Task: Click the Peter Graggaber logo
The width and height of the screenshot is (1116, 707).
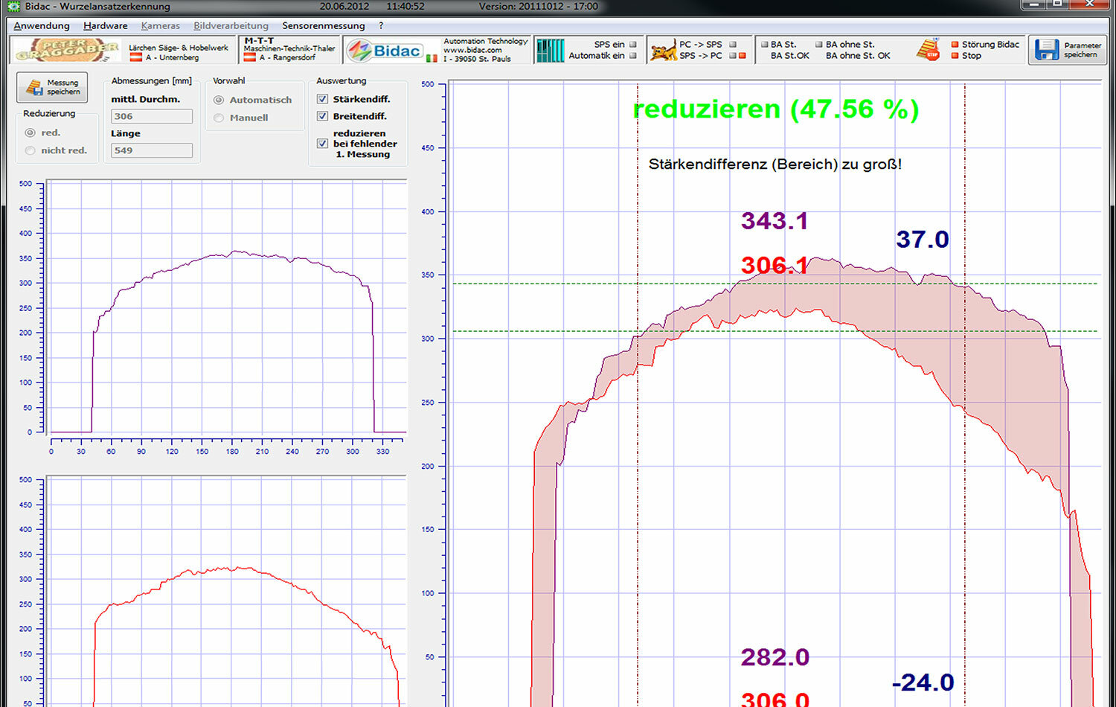Action: (x=67, y=50)
